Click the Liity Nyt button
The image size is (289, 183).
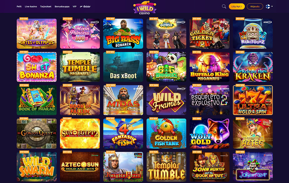click(x=237, y=6)
